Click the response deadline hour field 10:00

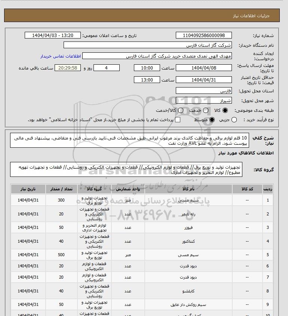(147, 68)
